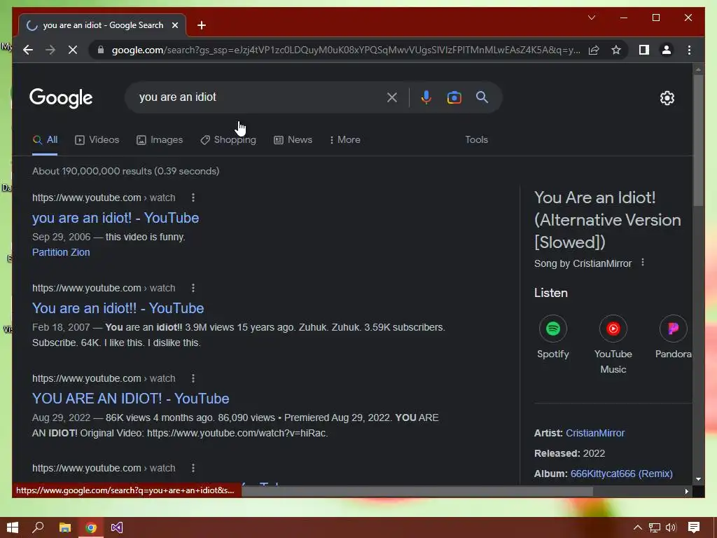Open 'You are an idiot!! - YouTube' result
The image size is (717, 538).
[x=118, y=308]
